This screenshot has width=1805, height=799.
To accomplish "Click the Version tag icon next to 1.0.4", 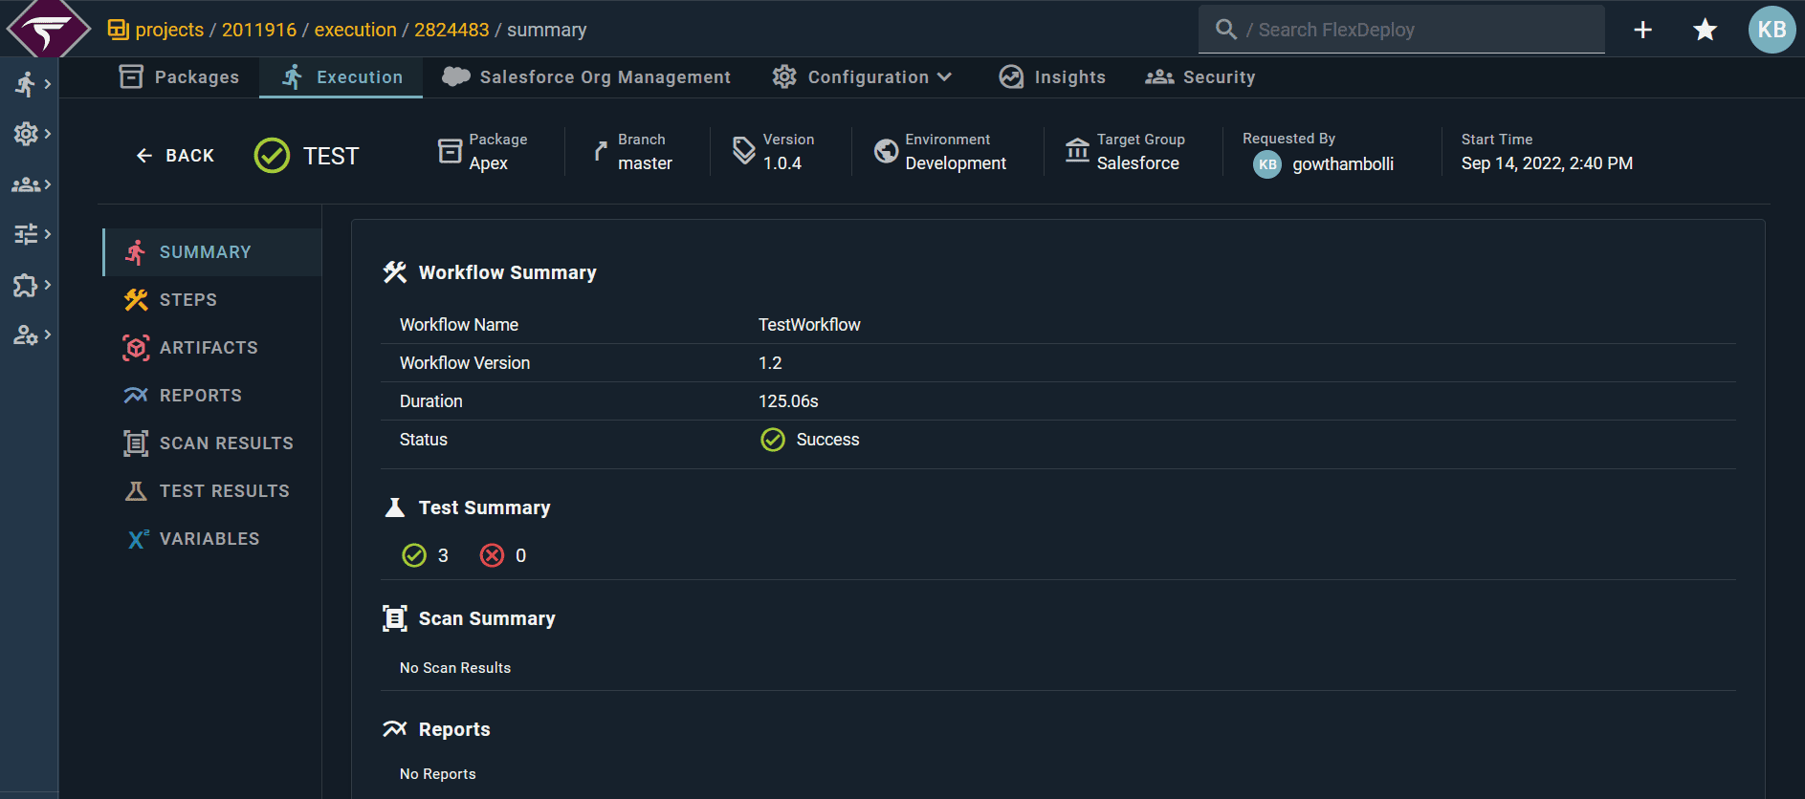I will [743, 150].
